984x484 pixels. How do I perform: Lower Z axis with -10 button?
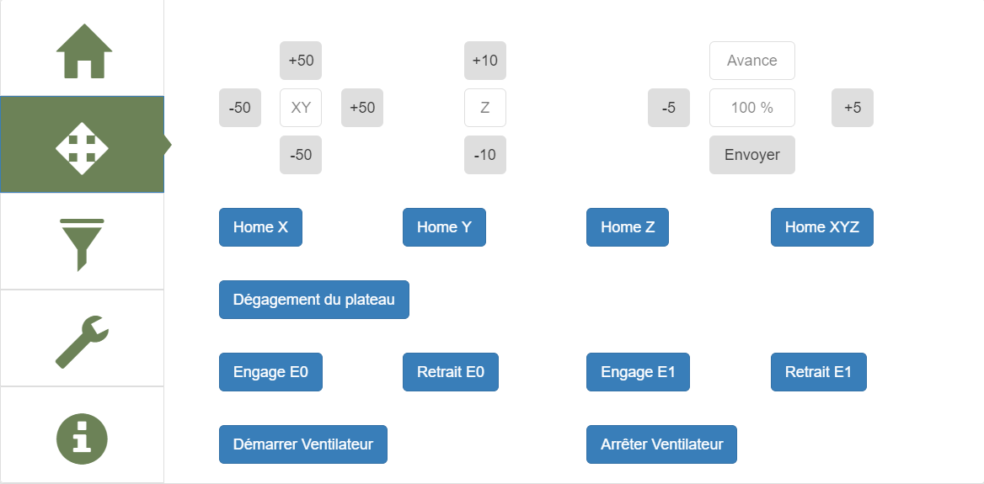[x=484, y=155]
